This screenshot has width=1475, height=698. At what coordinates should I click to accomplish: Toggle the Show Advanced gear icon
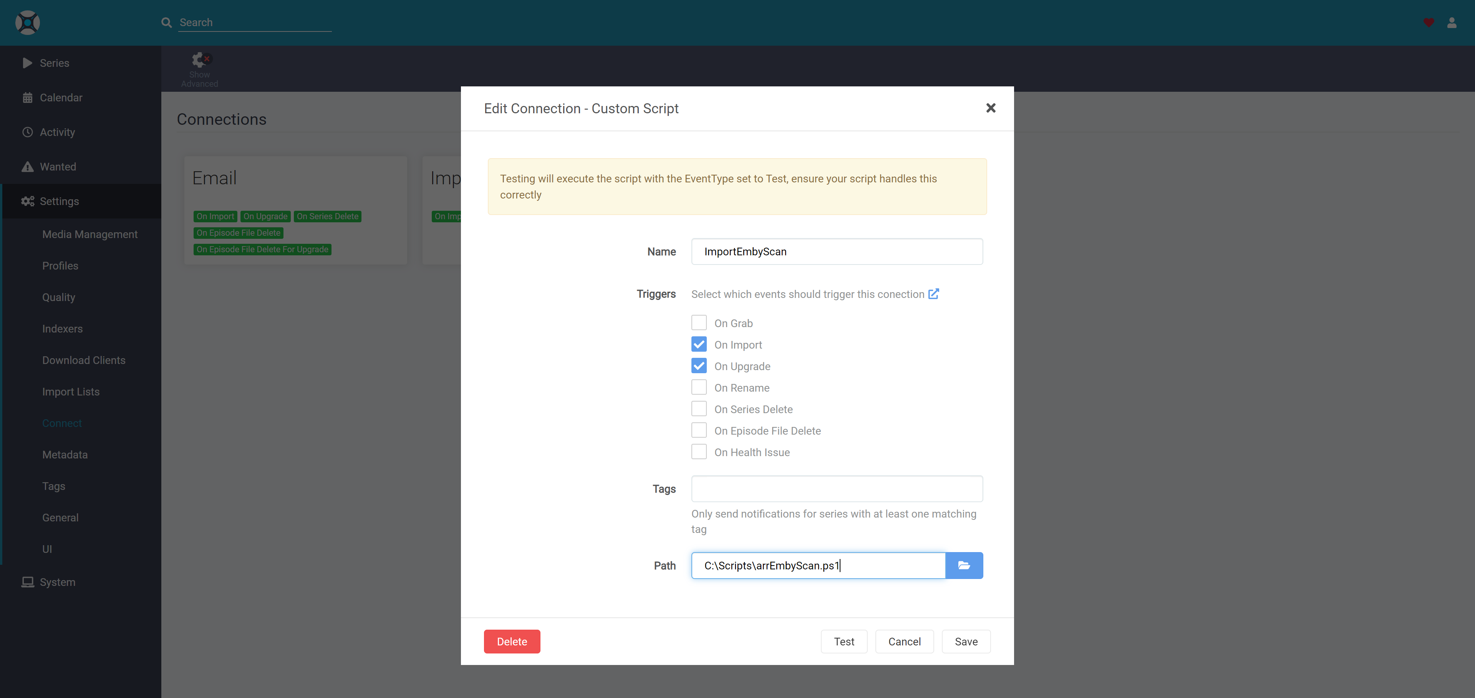[x=199, y=60]
